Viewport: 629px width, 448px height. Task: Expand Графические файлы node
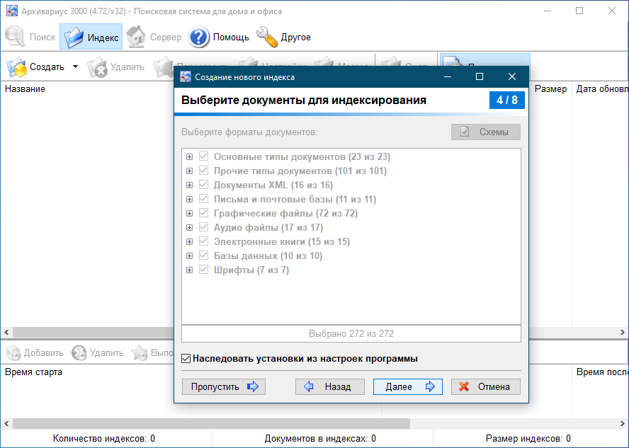(189, 214)
